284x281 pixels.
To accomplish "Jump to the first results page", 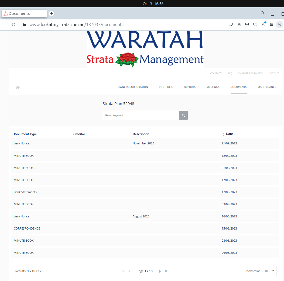I will pos(124,271).
